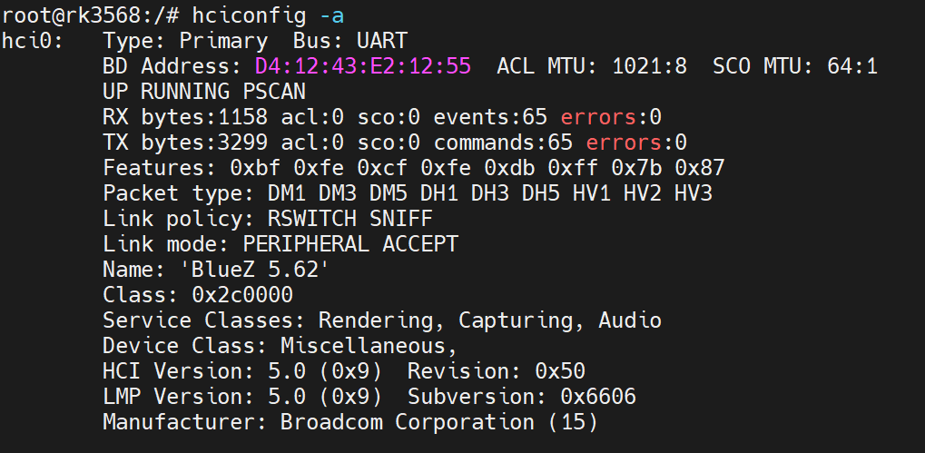Image resolution: width=925 pixels, height=453 pixels.
Task: Click the UP RUNNING PSCAN status line
Action: point(204,92)
